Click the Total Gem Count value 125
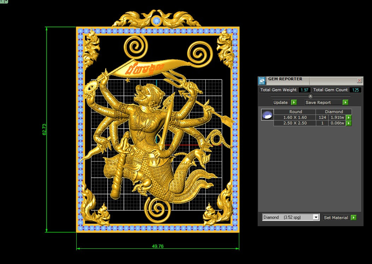The width and height of the screenshot is (372, 264). [x=355, y=90]
